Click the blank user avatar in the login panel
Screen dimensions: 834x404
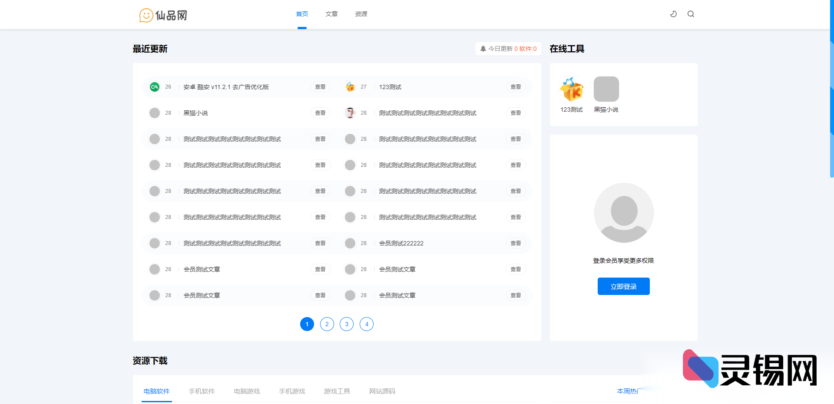pyautogui.click(x=624, y=213)
